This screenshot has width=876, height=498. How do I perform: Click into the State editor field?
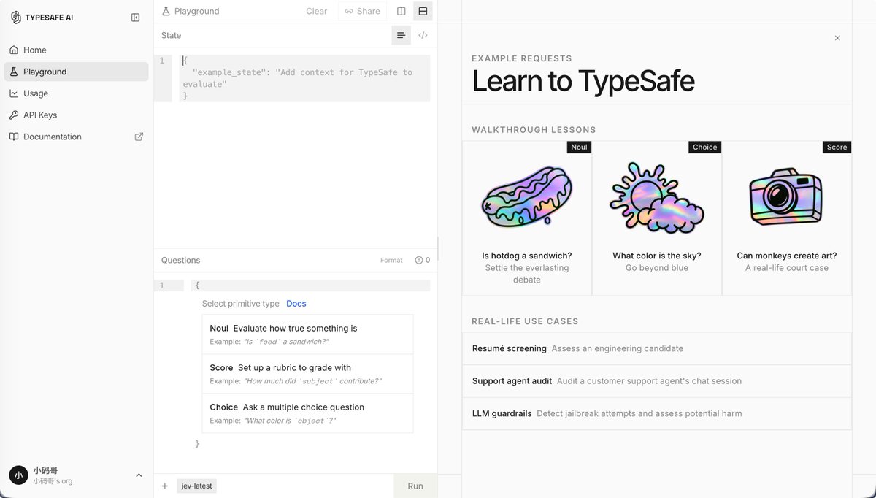click(x=304, y=78)
